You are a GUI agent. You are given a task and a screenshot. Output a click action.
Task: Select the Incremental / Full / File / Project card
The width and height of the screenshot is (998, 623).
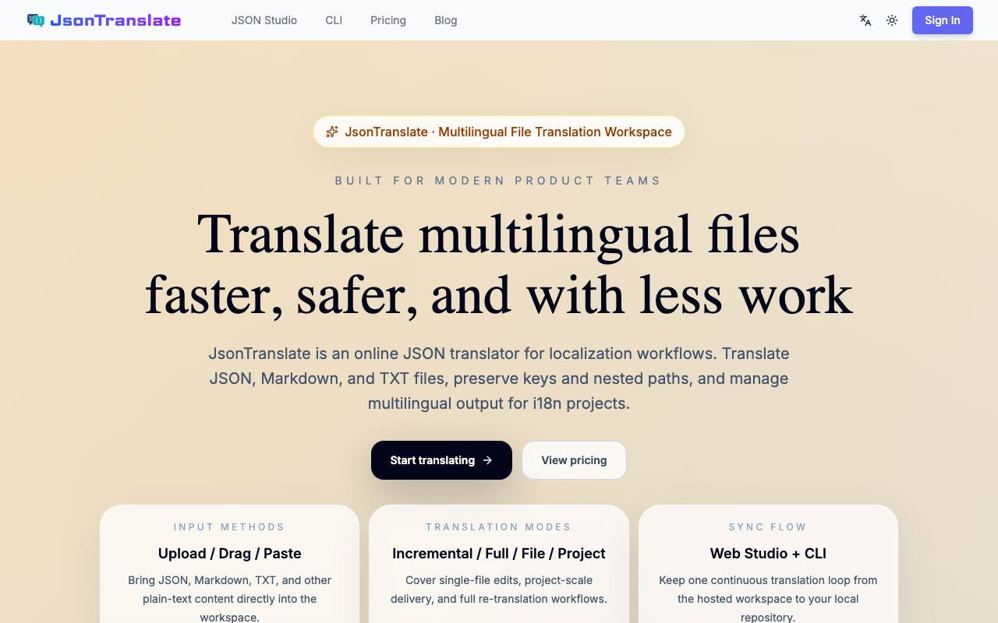499,564
